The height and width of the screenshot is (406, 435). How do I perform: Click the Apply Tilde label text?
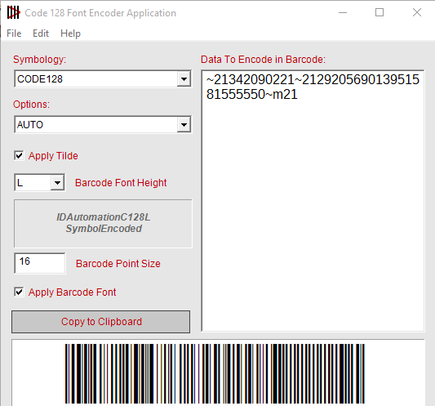click(x=53, y=156)
